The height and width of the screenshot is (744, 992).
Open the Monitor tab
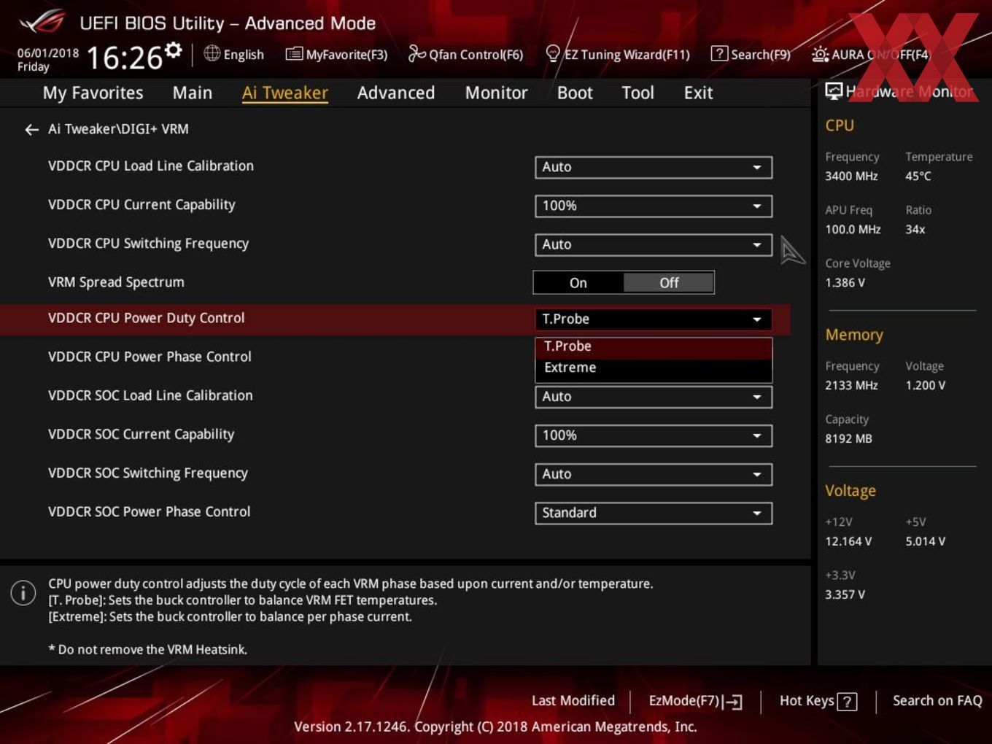496,93
